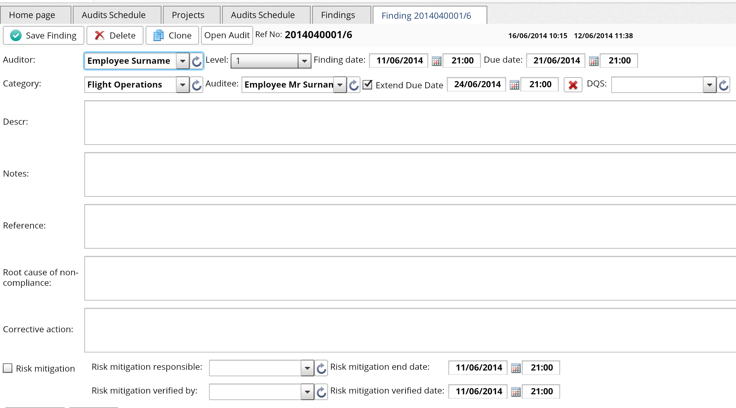Delete the current finding
The image size is (736, 408).
115,35
